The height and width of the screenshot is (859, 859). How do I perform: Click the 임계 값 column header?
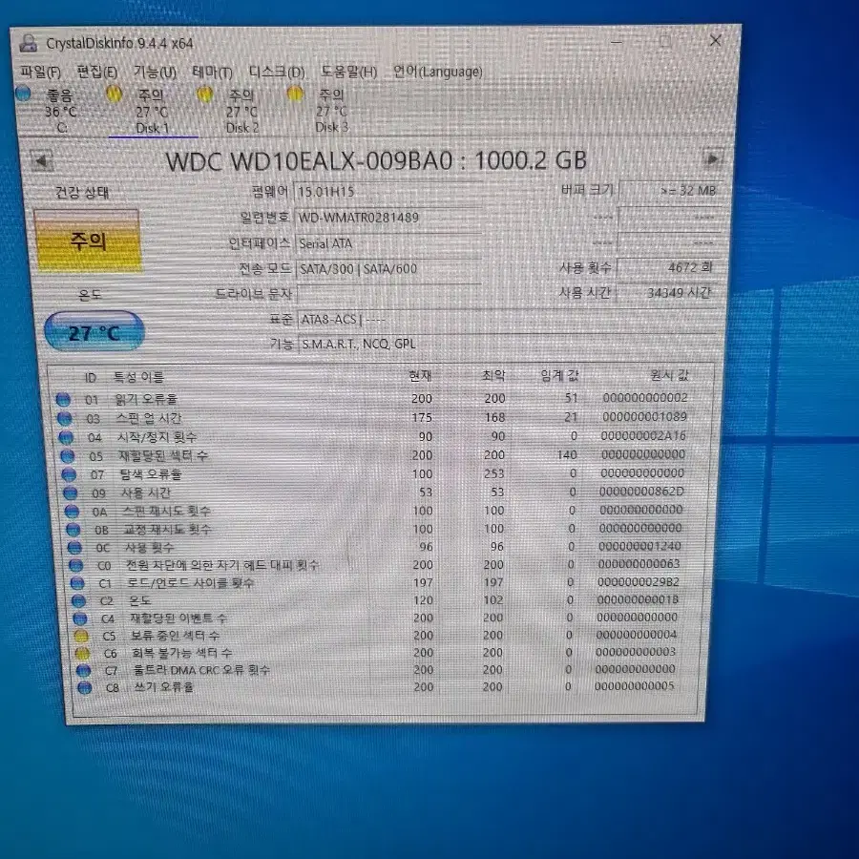pos(559,375)
